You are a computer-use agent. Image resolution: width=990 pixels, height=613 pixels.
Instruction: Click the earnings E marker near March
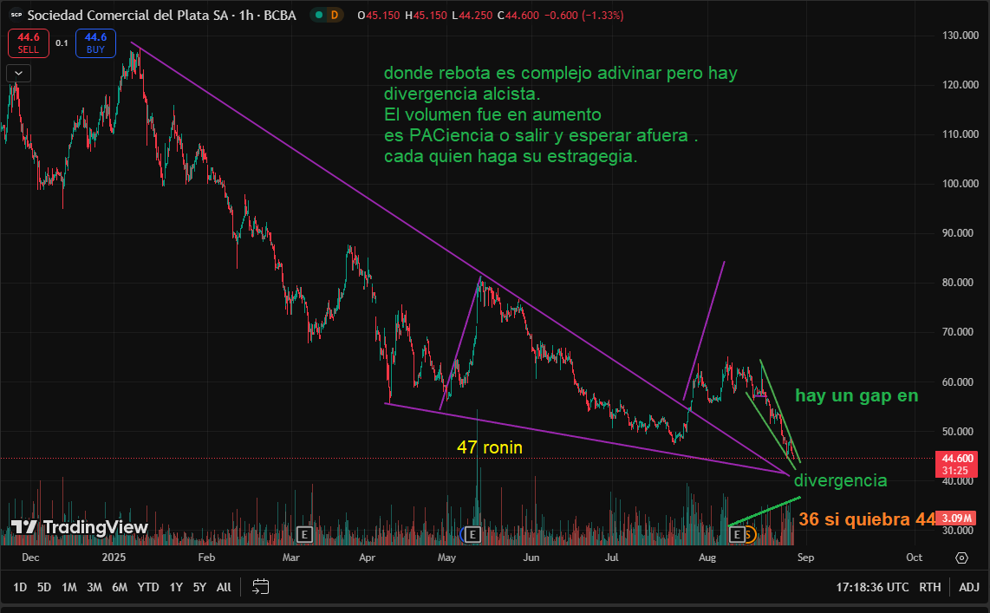(x=304, y=535)
